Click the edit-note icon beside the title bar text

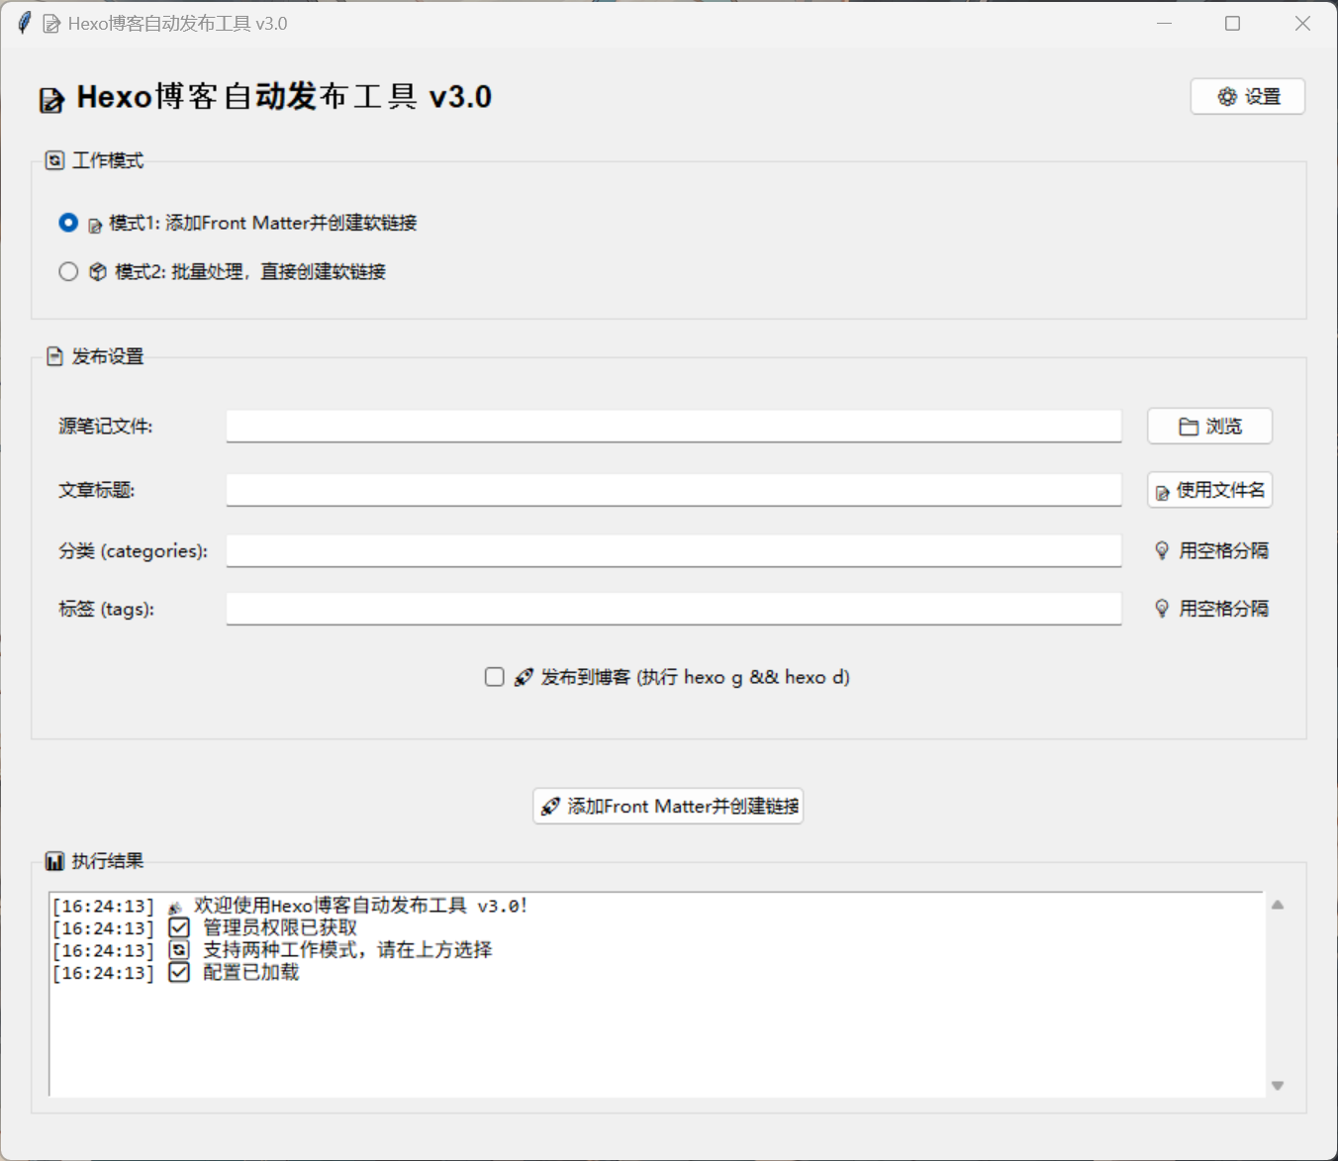[x=51, y=24]
